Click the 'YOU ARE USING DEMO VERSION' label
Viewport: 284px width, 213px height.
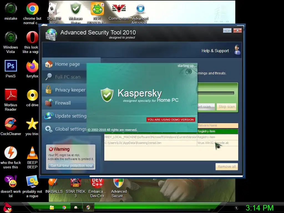tap(171, 120)
